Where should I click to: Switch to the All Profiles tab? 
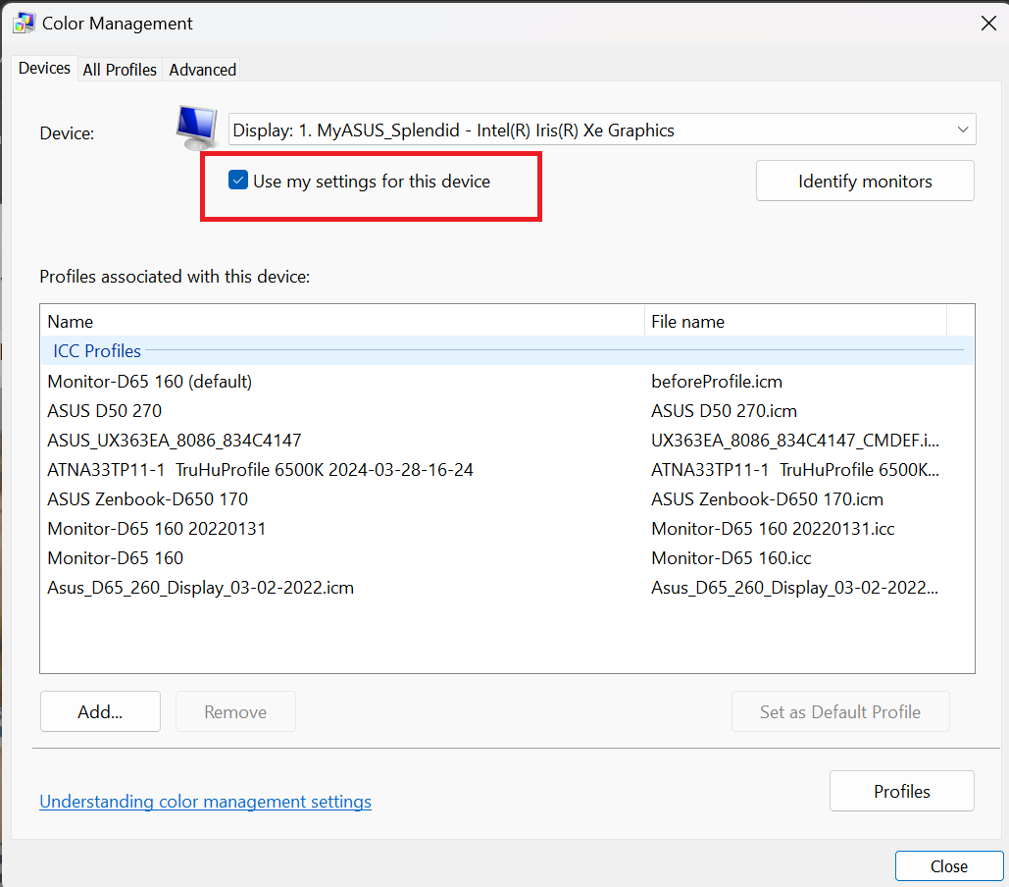(x=119, y=70)
